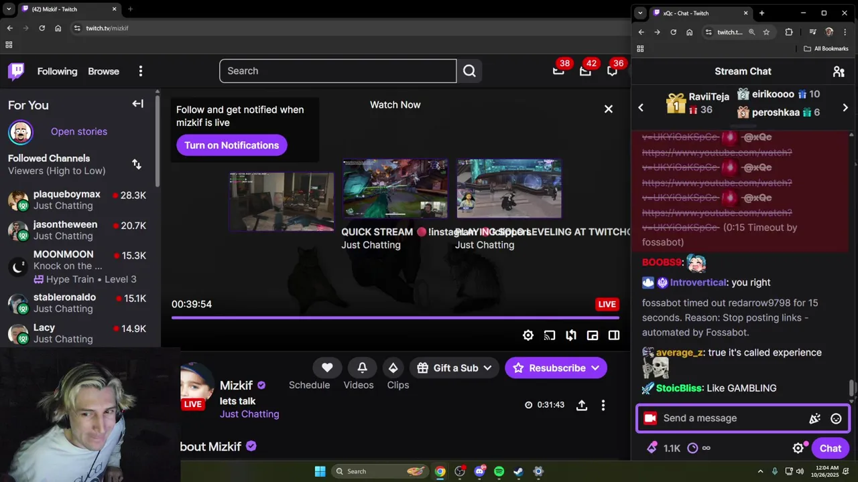Screen dimensions: 858x482
Task: Open the leftmost desk-setup stream thumbnail
Action: (x=281, y=202)
